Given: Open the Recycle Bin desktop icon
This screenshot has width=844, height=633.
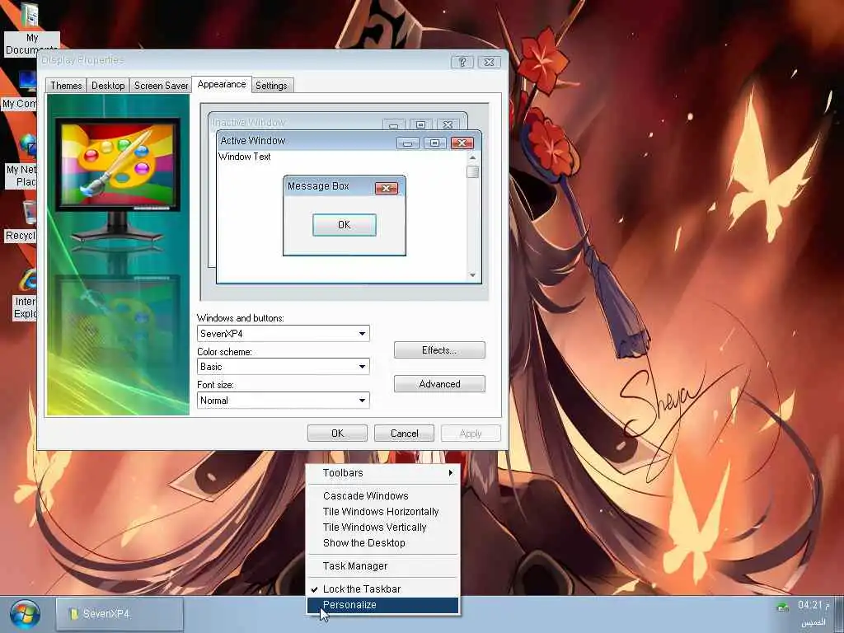Looking at the screenshot, I should pyautogui.click(x=22, y=222).
